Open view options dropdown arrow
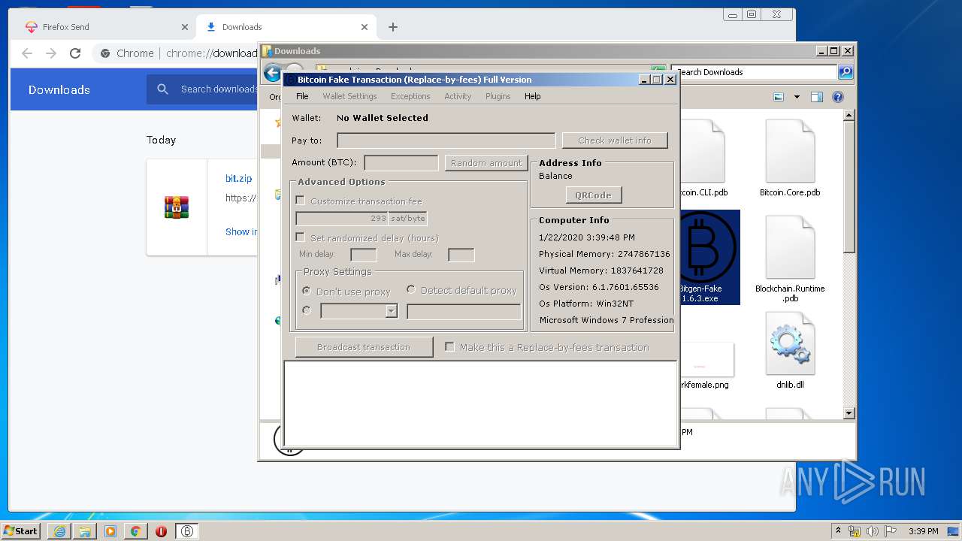Viewport: 962px width, 541px height. click(797, 97)
